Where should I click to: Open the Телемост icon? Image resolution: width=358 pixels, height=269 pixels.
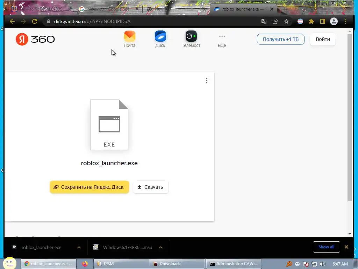(x=191, y=39)
